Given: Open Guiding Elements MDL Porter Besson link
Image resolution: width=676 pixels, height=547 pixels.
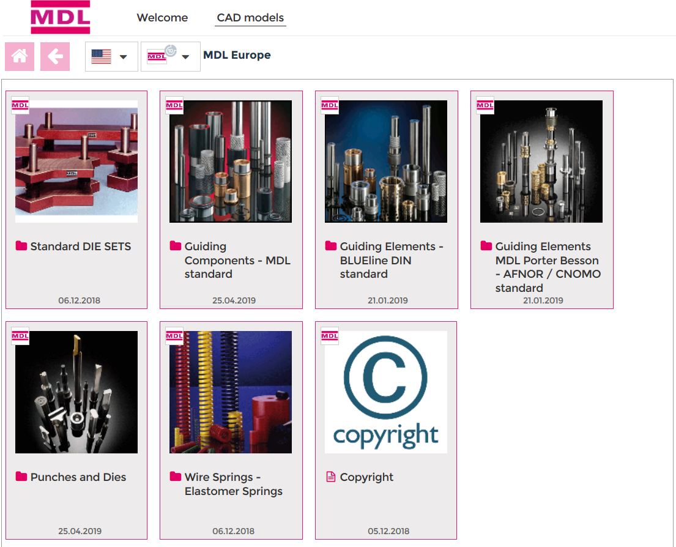Looking at the screenshot, I should 548,267.
